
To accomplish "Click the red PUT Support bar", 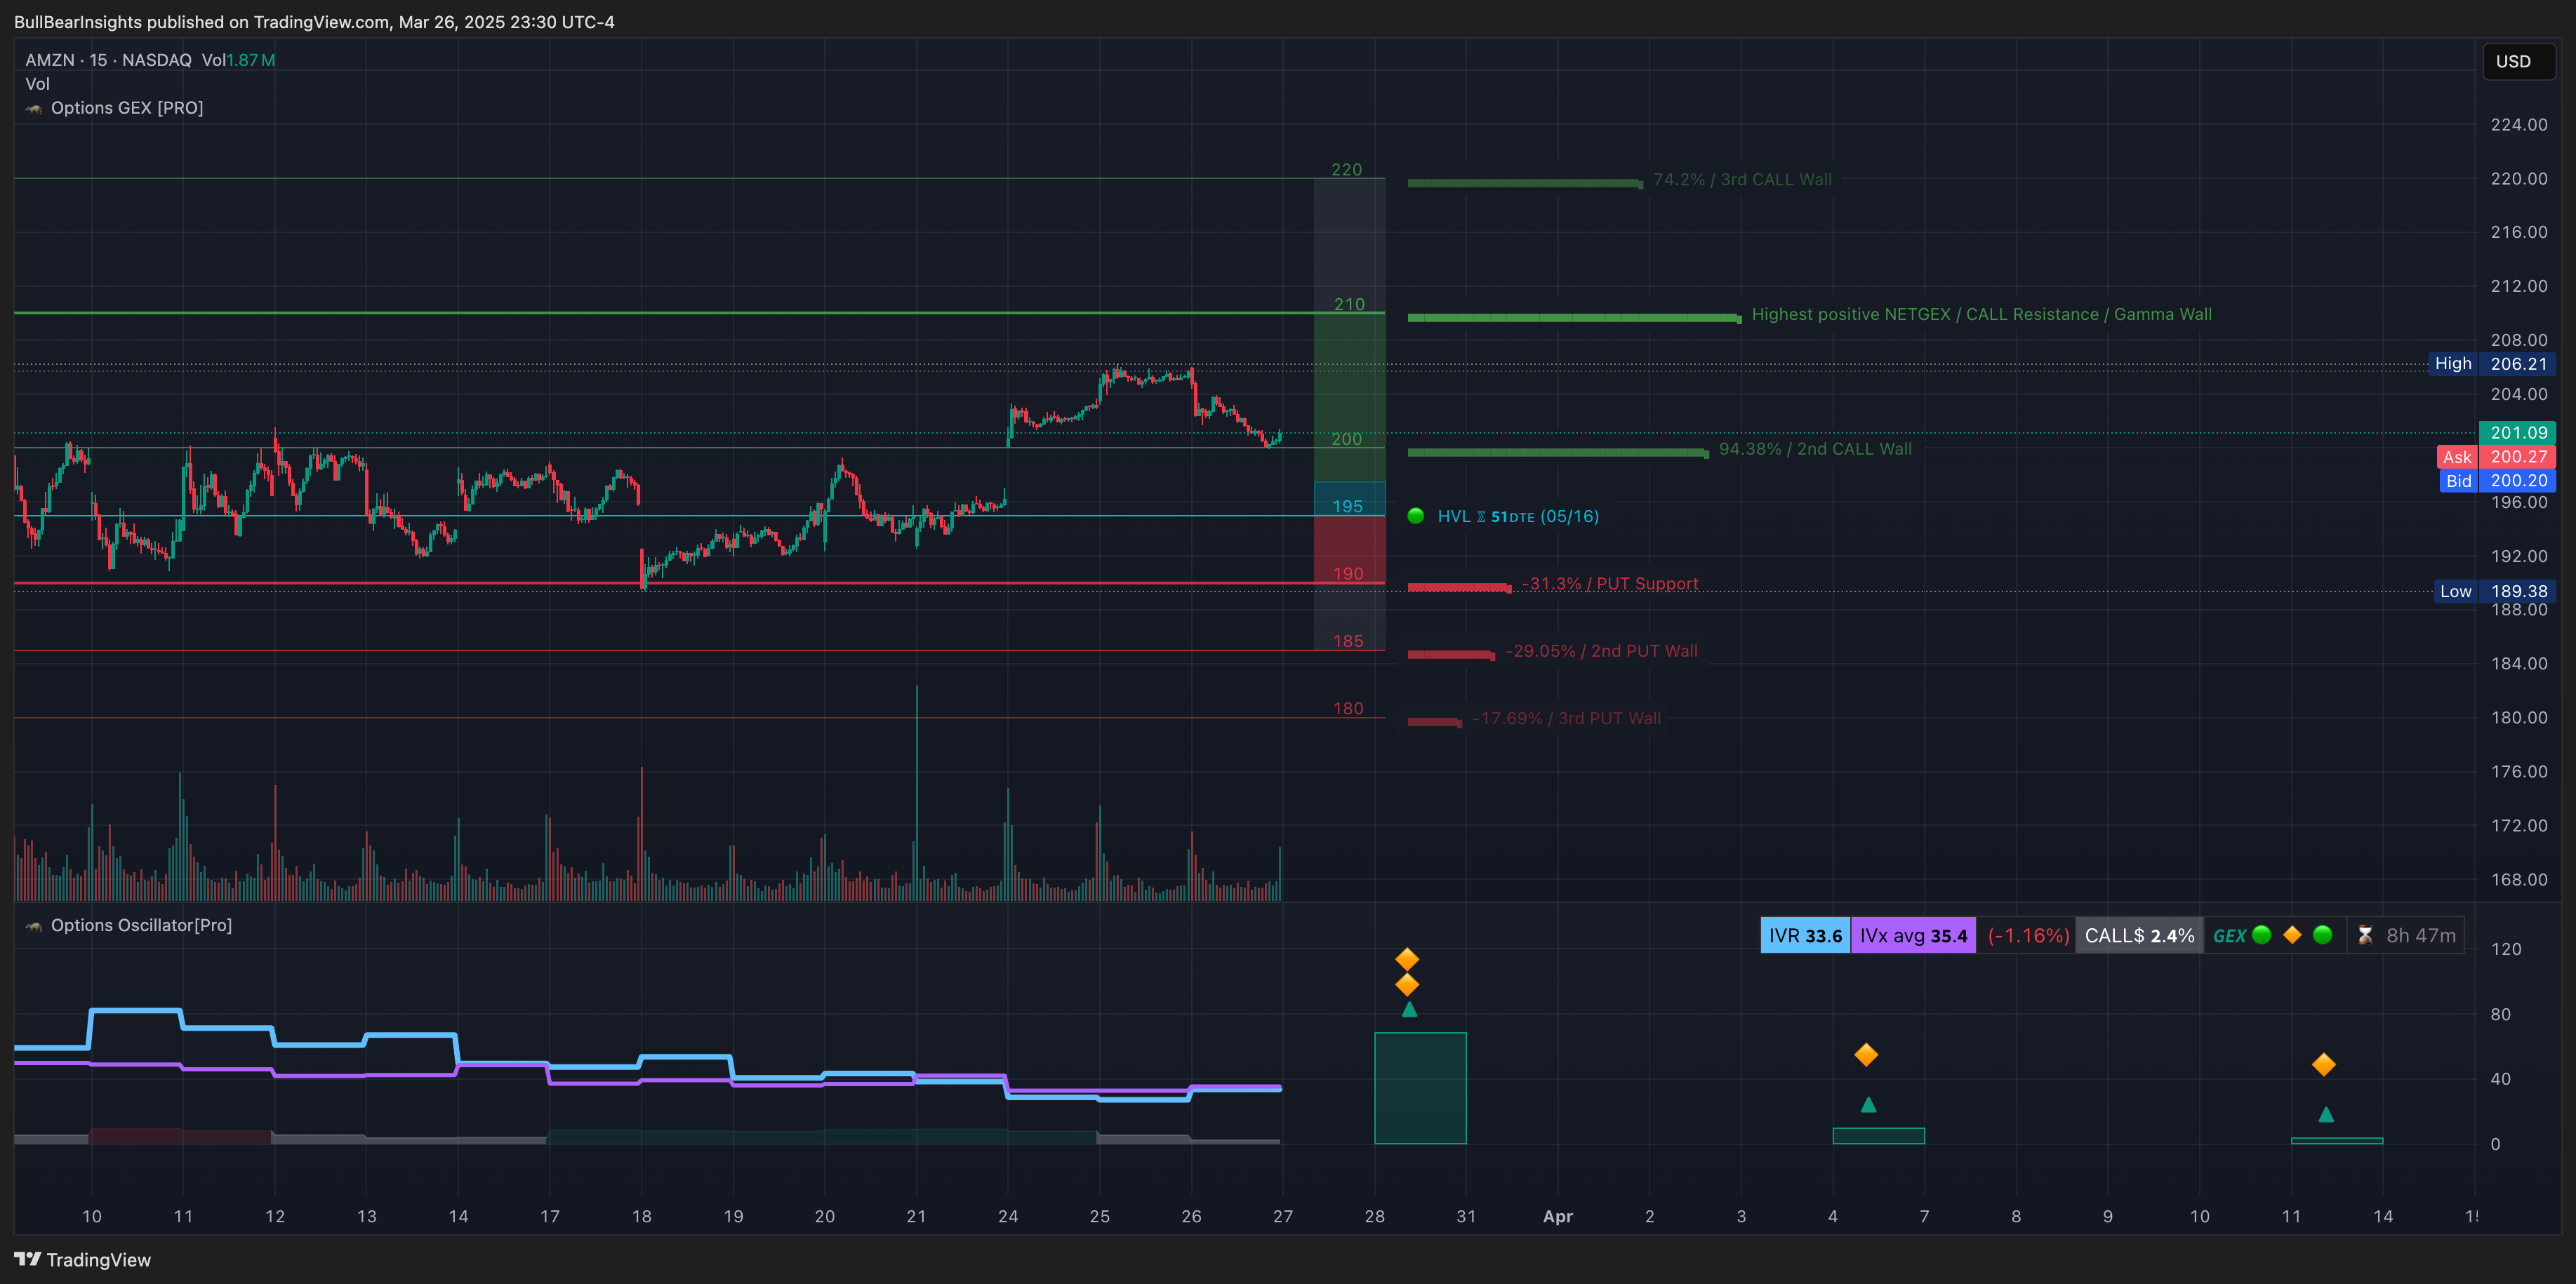I will click(1459, 587).
